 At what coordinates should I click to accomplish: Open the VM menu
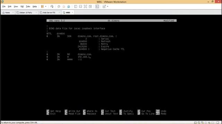pos(22,7)
